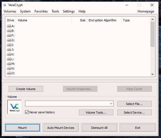Click the Dismount All button
This screenshot has width=161, height=138.
click(x=99, y=127)
